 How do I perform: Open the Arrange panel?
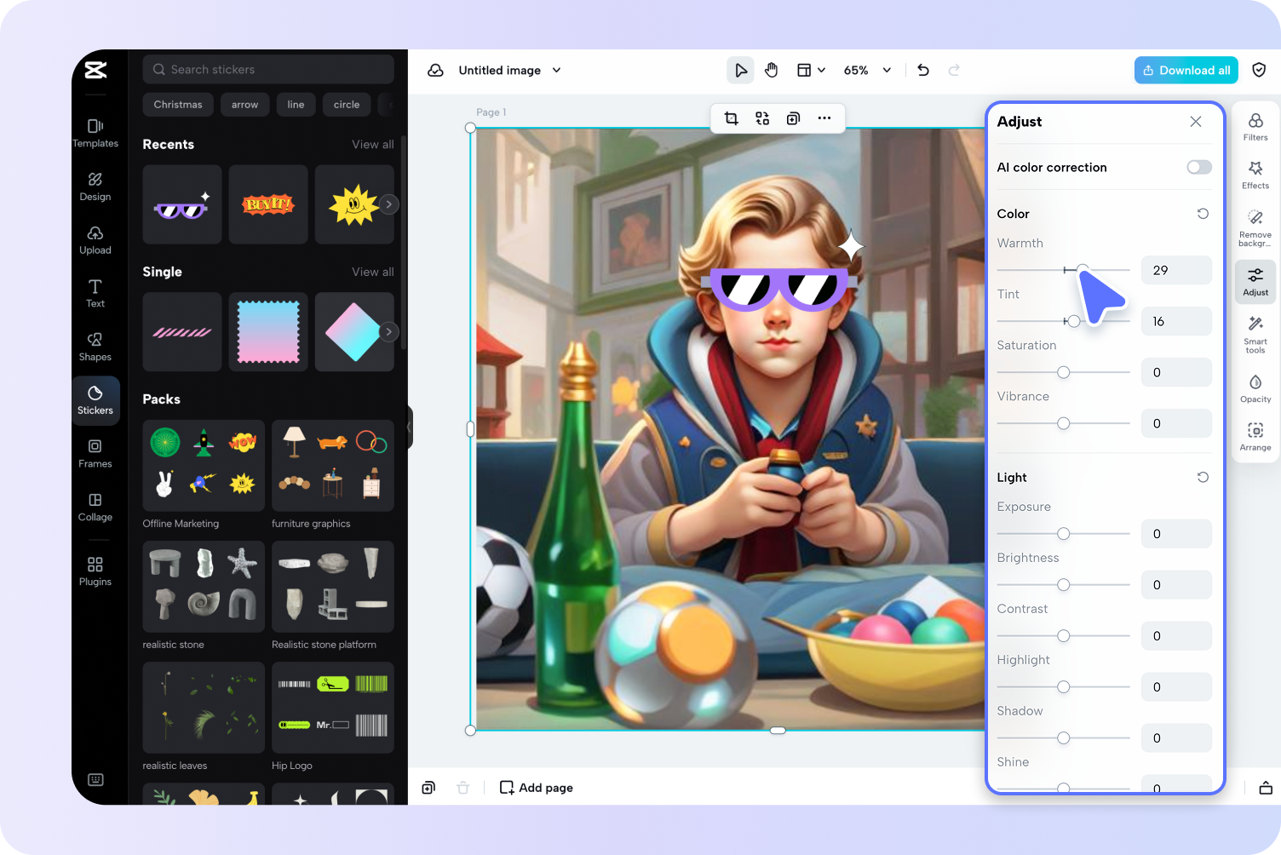[1255, 437]
